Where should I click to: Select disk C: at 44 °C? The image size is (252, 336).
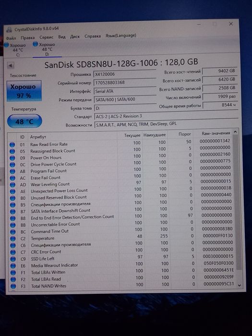click(15, 50)
